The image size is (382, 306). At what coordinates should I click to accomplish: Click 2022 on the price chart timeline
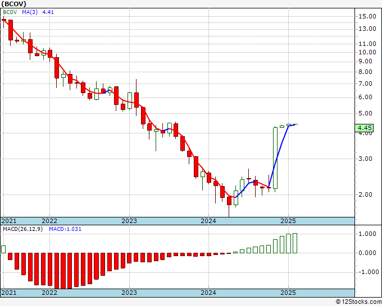click(x=49, y=221)
